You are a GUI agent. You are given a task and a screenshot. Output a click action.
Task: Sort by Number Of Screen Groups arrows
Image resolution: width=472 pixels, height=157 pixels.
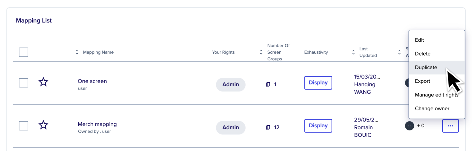point(261,52)
